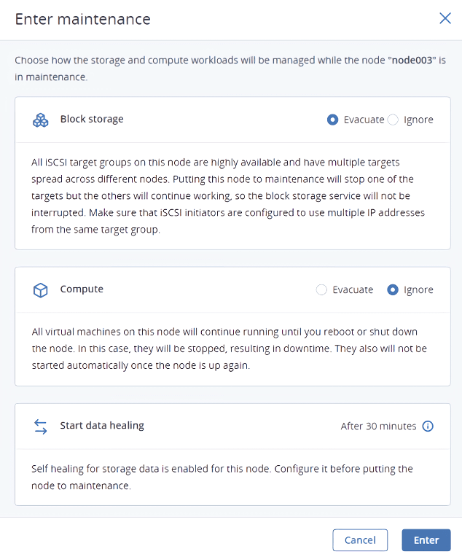Viewport: 462px width, 557px height.
Task: Click the Compute cube icon
Action: (41, 290)
